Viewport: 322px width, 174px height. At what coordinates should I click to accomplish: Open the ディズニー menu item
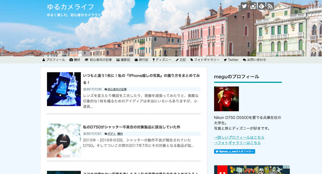[x=162, y=60]
